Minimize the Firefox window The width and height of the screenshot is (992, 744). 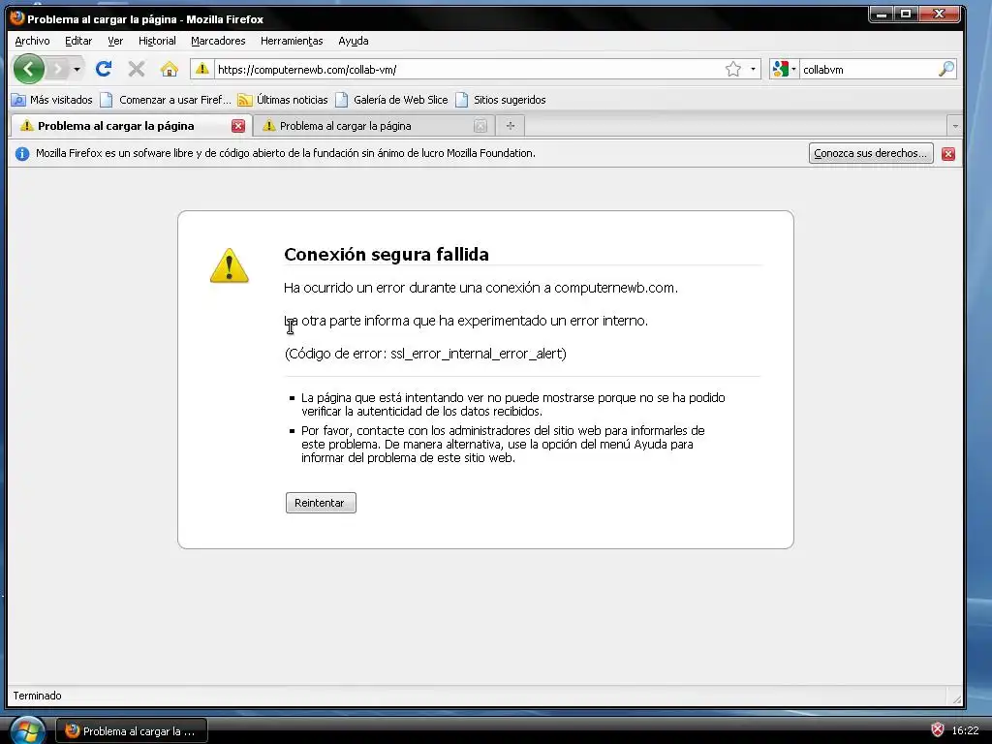882,14
